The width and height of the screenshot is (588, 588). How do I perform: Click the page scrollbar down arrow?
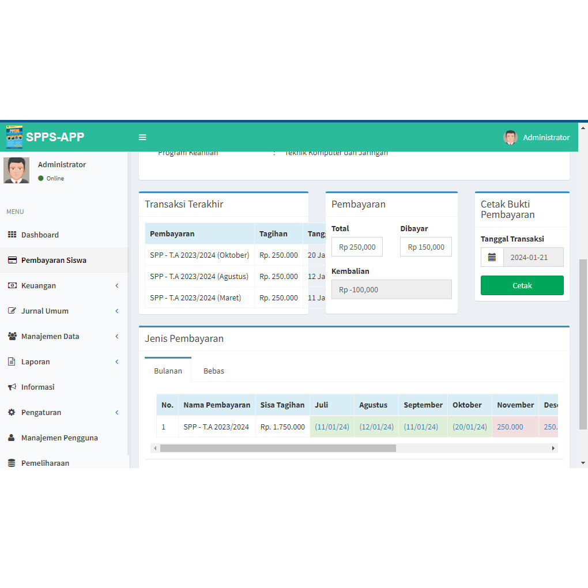point(583,463)
